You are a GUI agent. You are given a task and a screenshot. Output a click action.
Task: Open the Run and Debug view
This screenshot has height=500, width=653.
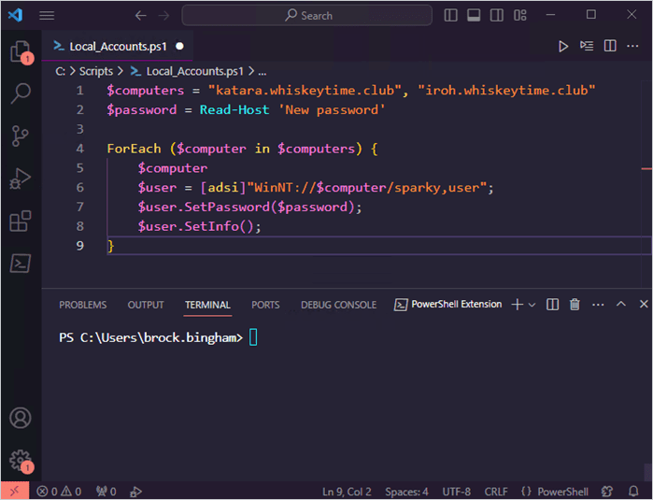coord(21,179)
